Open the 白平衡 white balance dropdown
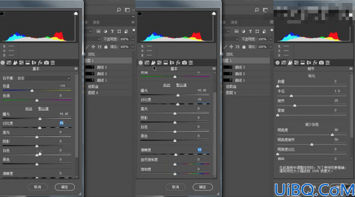 44,78
